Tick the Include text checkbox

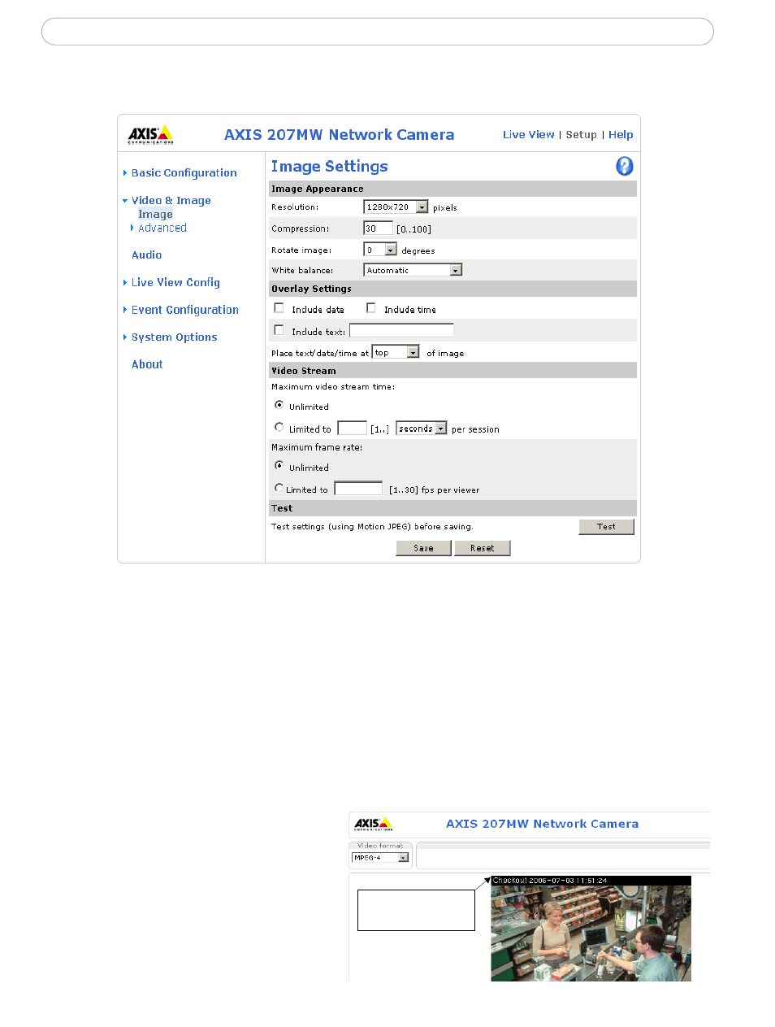(x=279, y=330)
